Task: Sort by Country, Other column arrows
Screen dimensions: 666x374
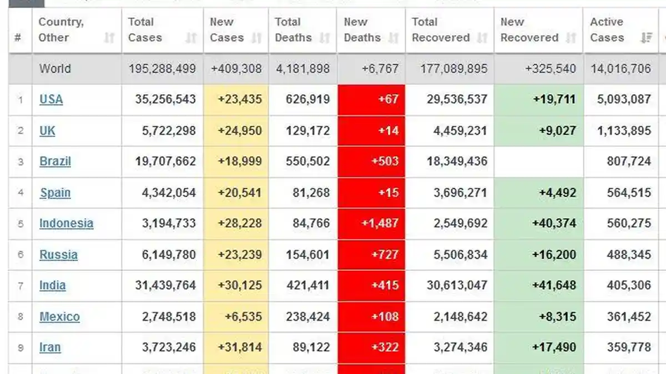Action: (x=109, y=38)
